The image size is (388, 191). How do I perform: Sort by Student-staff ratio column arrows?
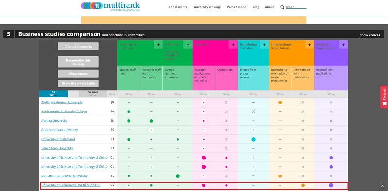click(129, 94)
